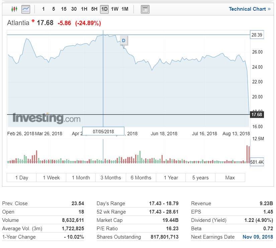Click the -5.86 price change value
This screenshot has width=276, height=248.
64,23
